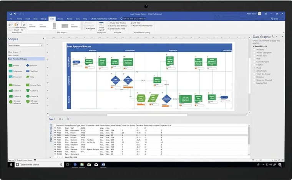The width and height of the screenshot is (292, 180).
Task: Select the External Data shape
Action: [x=28, y=85]
